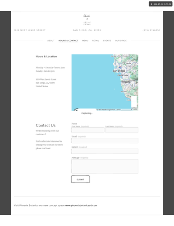Click inside the Message text area
This screenshot has height=226, width=174.
105,166
